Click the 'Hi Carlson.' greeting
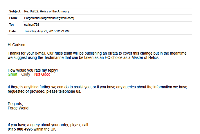Viewport: 200px width, 134px height. pos(17,45)
